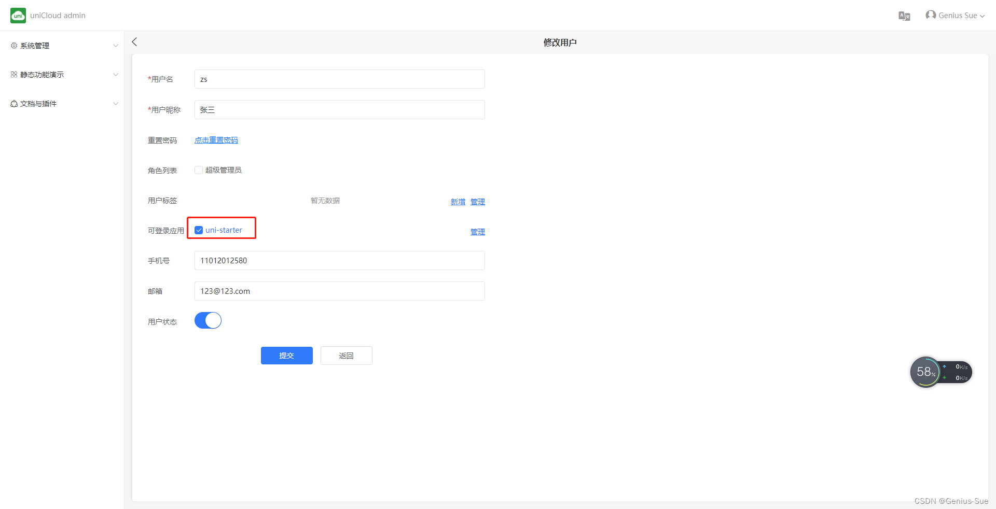This screenshot has width=996, height=509.
Task: Expand the 文档与插件 menu chevron
Action: tap(116, 104)
